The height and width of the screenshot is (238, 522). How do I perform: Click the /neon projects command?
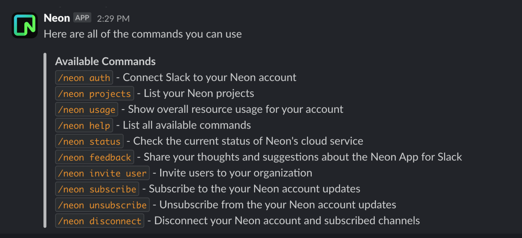coord(94,93)
